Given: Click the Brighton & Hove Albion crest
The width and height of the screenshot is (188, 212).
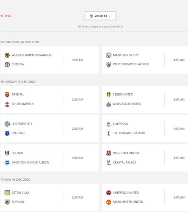Looking at the screenshot, I should [7, 162].
